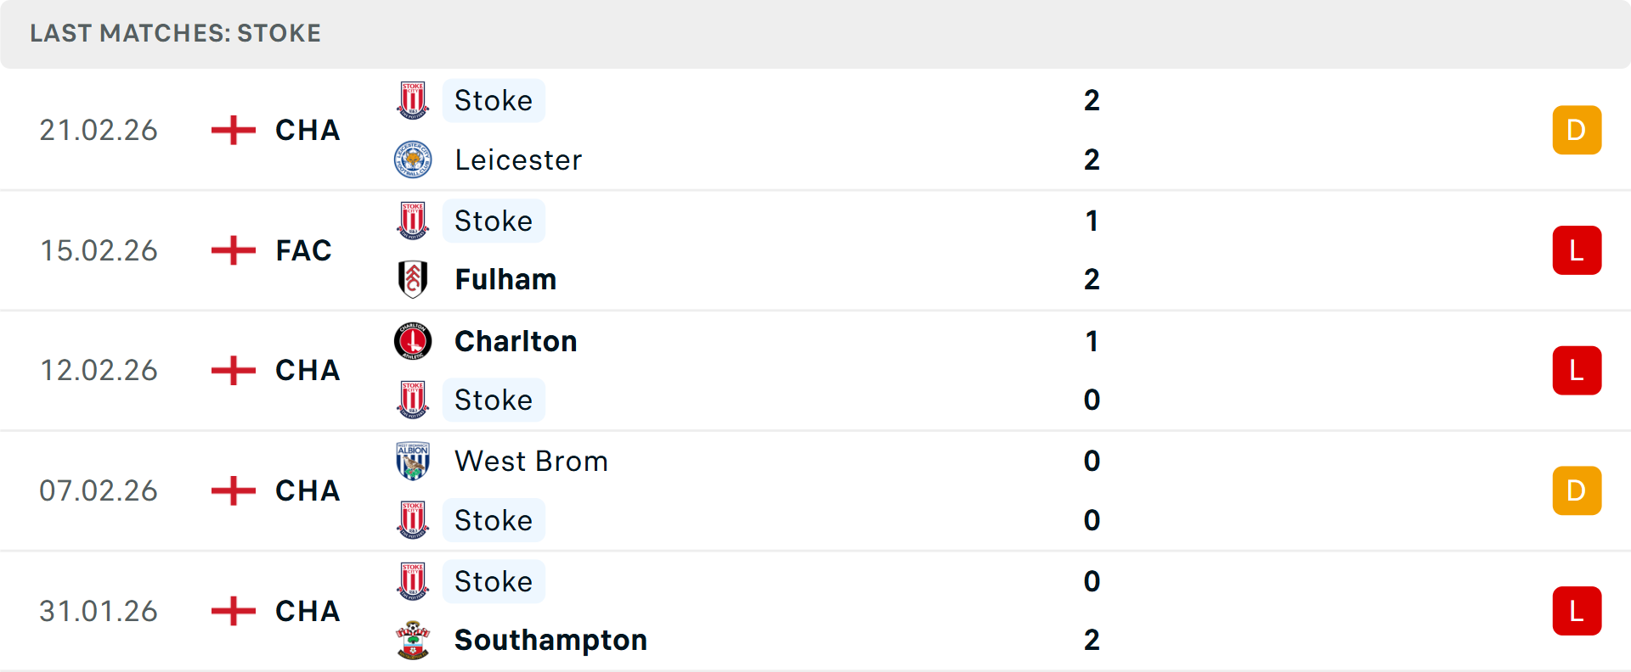The height and width of the screenshot is (672, 1631).
Task: Click Stoke crest in Leicester match
Action: [x=413, y=100]
